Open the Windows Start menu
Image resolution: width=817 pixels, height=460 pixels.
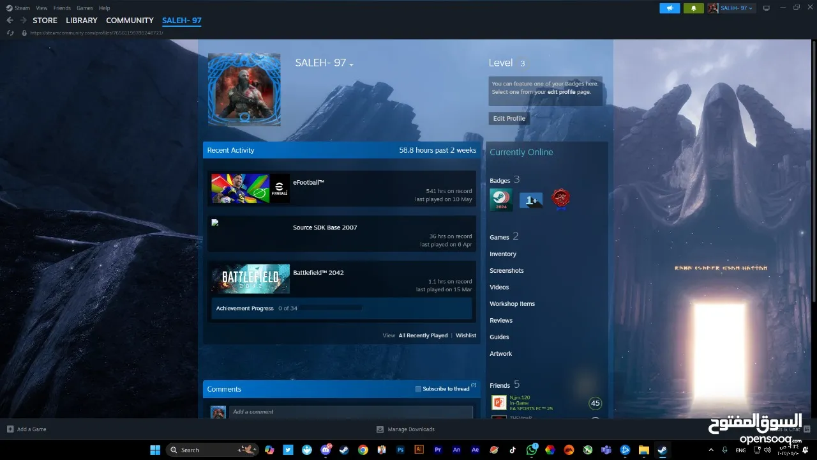(154, 450)
